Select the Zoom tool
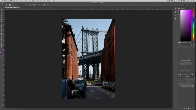The height and width of the screenshot is (110, 196). [x=2, y=47]
